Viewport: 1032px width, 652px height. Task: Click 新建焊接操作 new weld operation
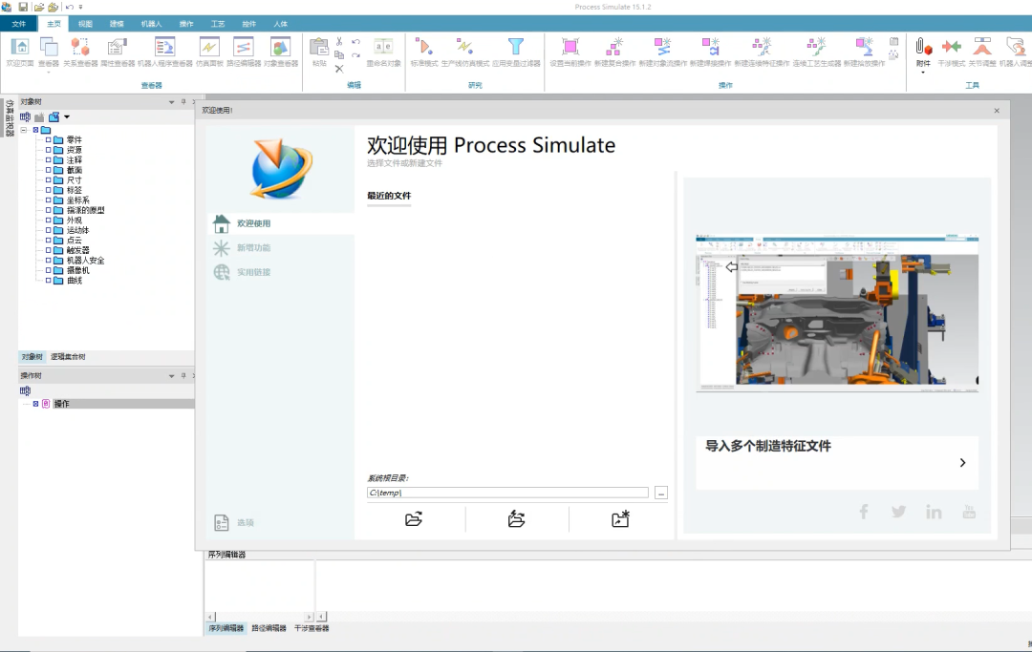[710, 52]
